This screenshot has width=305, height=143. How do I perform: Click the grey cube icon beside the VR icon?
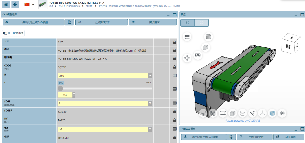[205, 47]
